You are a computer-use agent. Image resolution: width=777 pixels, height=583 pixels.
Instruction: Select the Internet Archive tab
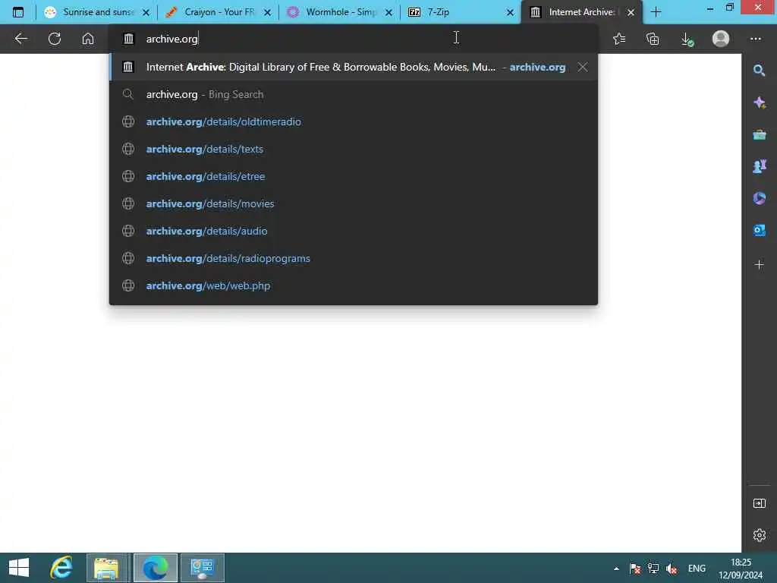pos(581,12)
